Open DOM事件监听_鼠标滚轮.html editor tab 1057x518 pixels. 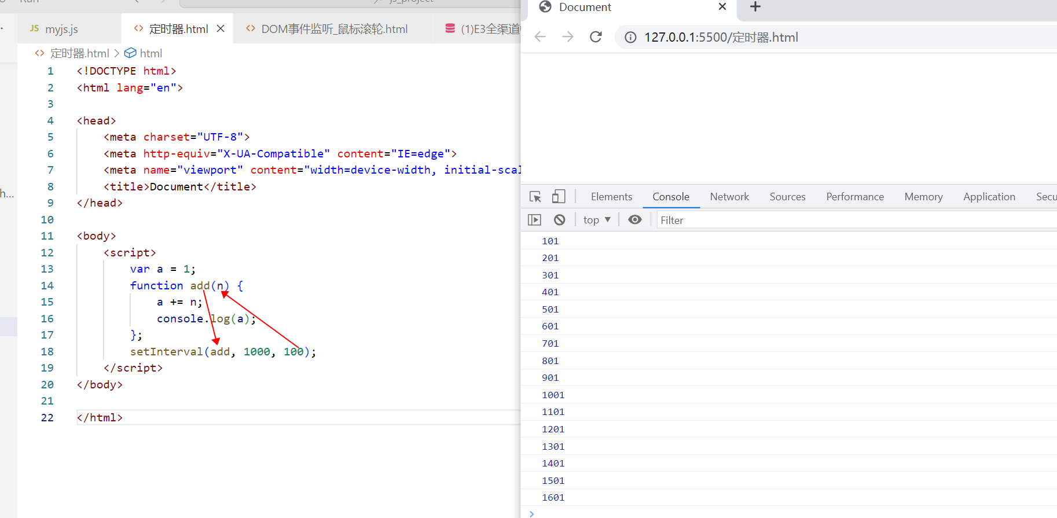click(334, 29)
